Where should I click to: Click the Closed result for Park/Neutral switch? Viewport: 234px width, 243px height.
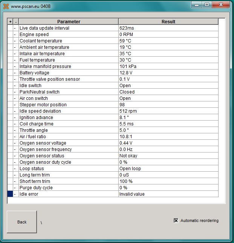pos(168,92)
